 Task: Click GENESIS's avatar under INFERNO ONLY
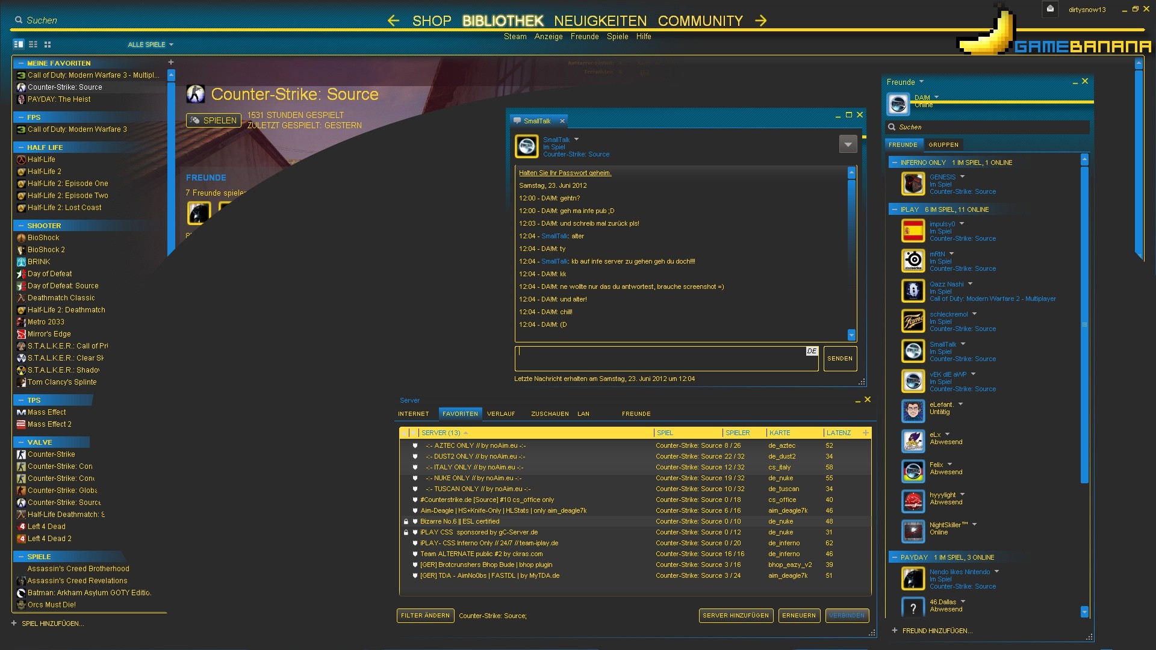pyautogui.click(x=913, y=184)
